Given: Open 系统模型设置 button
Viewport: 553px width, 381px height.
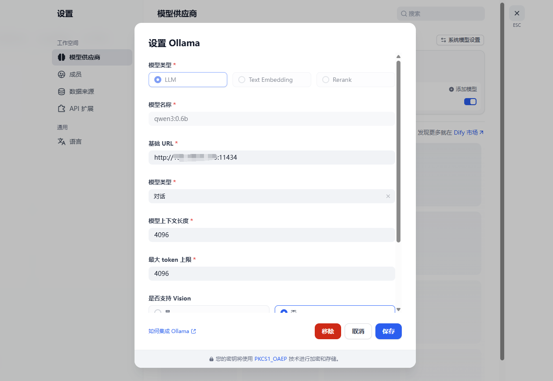Looking at the screenshot, I should [460, 40].
